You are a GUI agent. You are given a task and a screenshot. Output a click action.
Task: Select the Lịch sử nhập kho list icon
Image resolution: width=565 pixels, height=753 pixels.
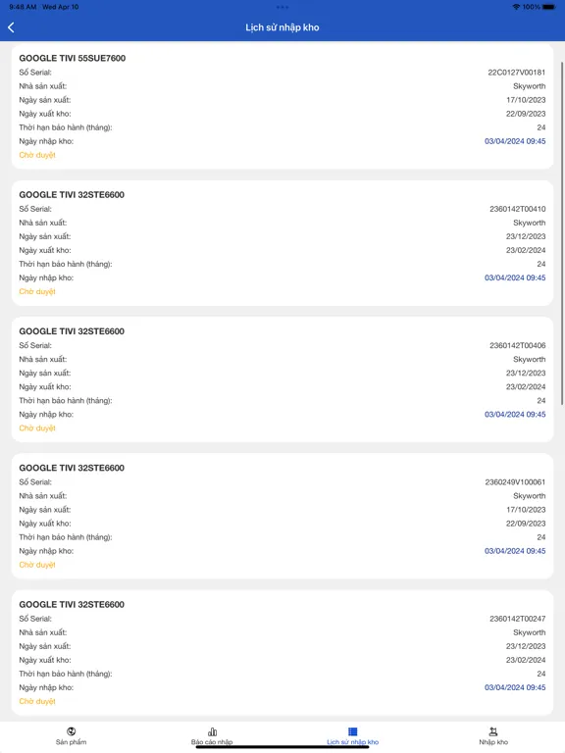[x=353, y=731]
